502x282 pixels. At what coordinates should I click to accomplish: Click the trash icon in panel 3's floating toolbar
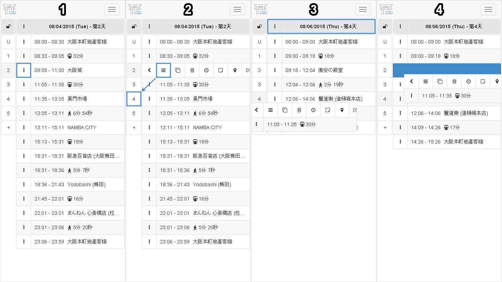pyautogui.click(x=299, y=110)
